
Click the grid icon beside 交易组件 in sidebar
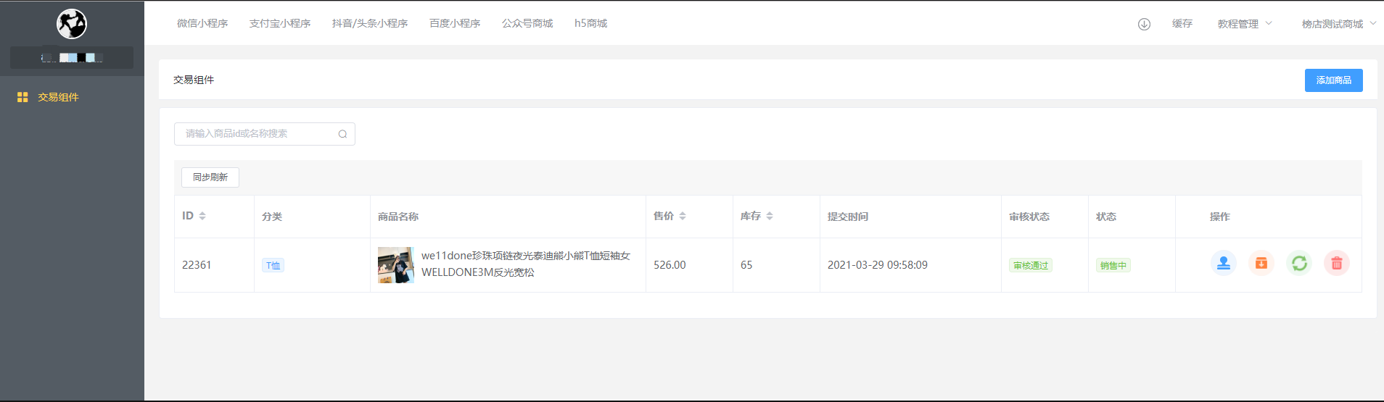(22, 97)
